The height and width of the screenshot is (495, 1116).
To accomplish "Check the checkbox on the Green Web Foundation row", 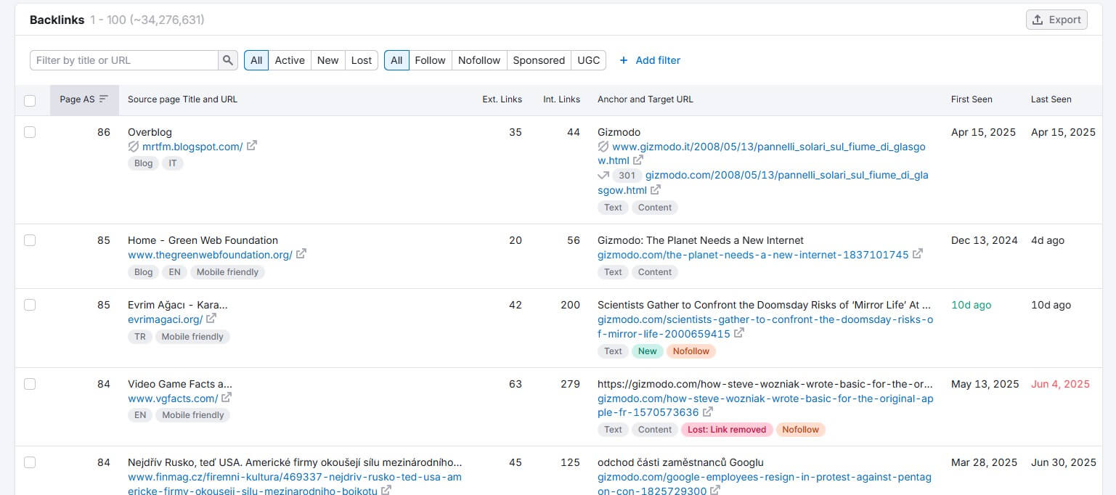I will tap(30, 241).
